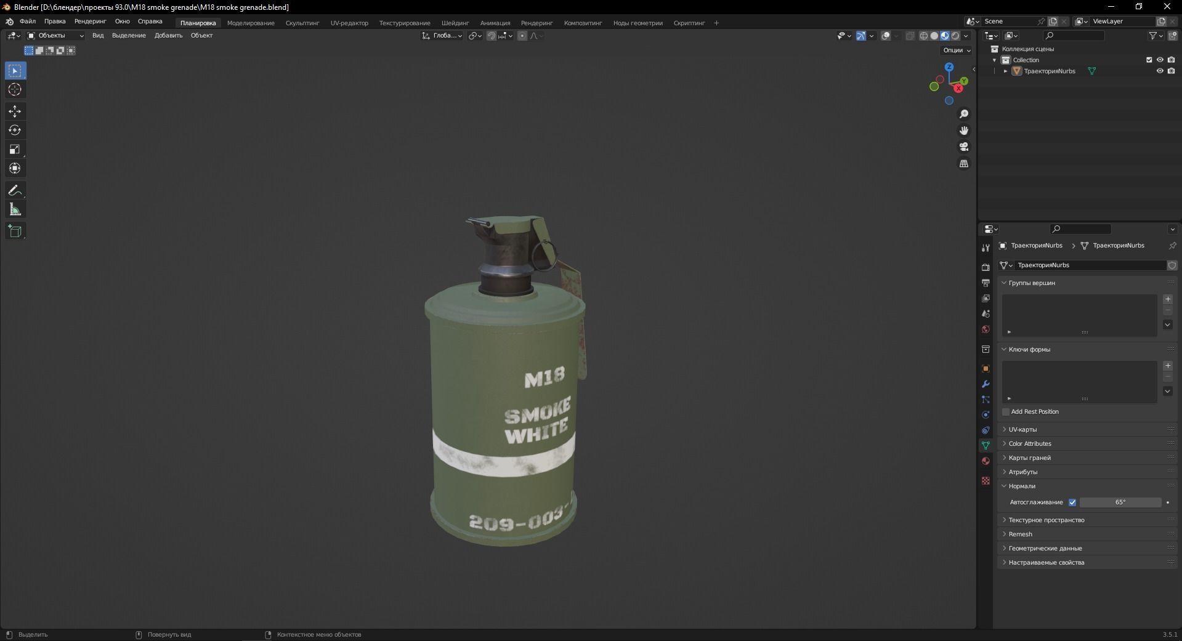Click the outliner search field
The height and width of the screenshot is (641, 1182).
click(x=1073, y=36)
